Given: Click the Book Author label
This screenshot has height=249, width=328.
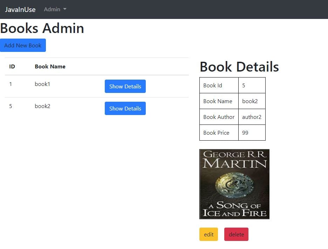Looking at the screenshot, I should (219, 117).
